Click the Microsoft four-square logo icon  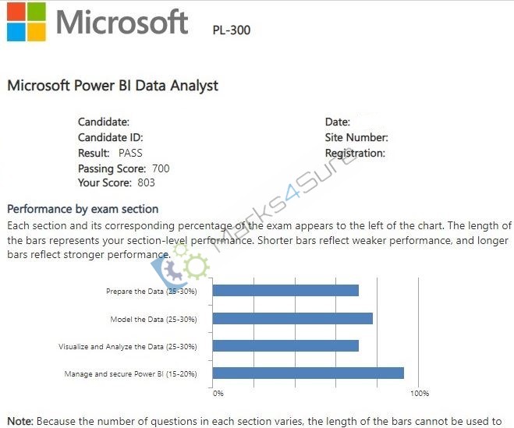point(27,22)
